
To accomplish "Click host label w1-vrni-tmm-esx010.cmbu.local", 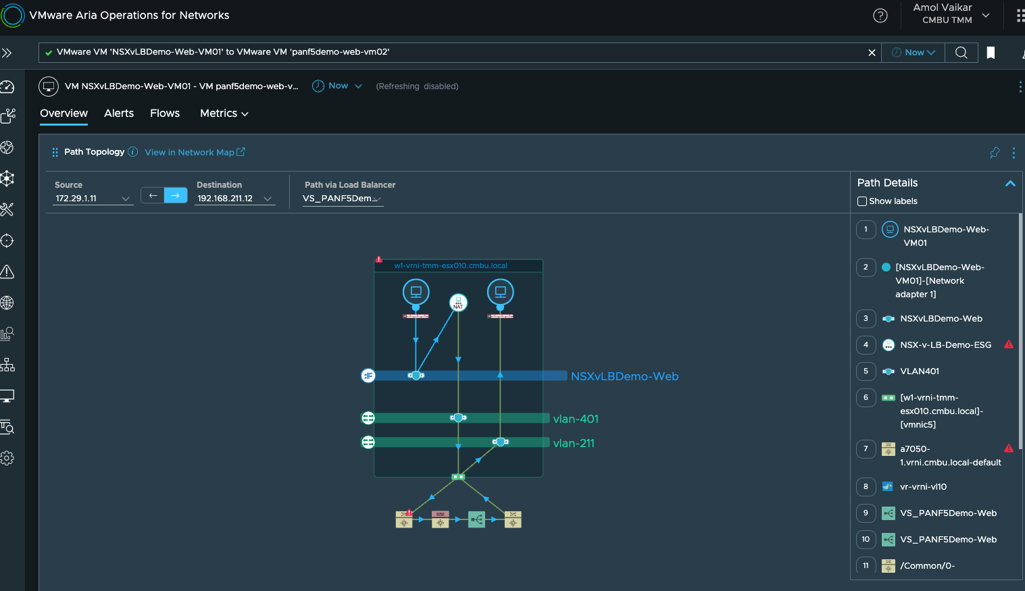I will click(451, 265).
